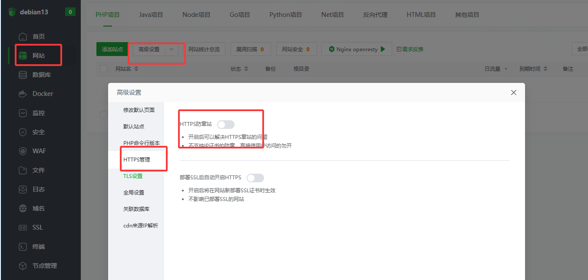Click the 备注 column header
Image resolution: width=588 pixels, height=280 pixels.
coord(568,69)
